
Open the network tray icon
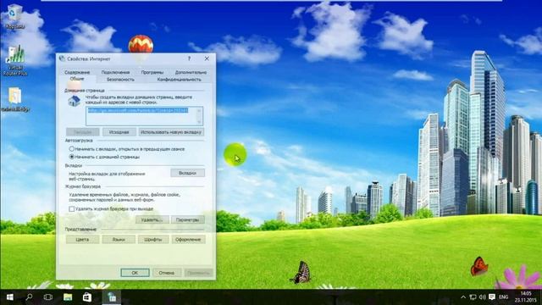(x=473, y=297)
